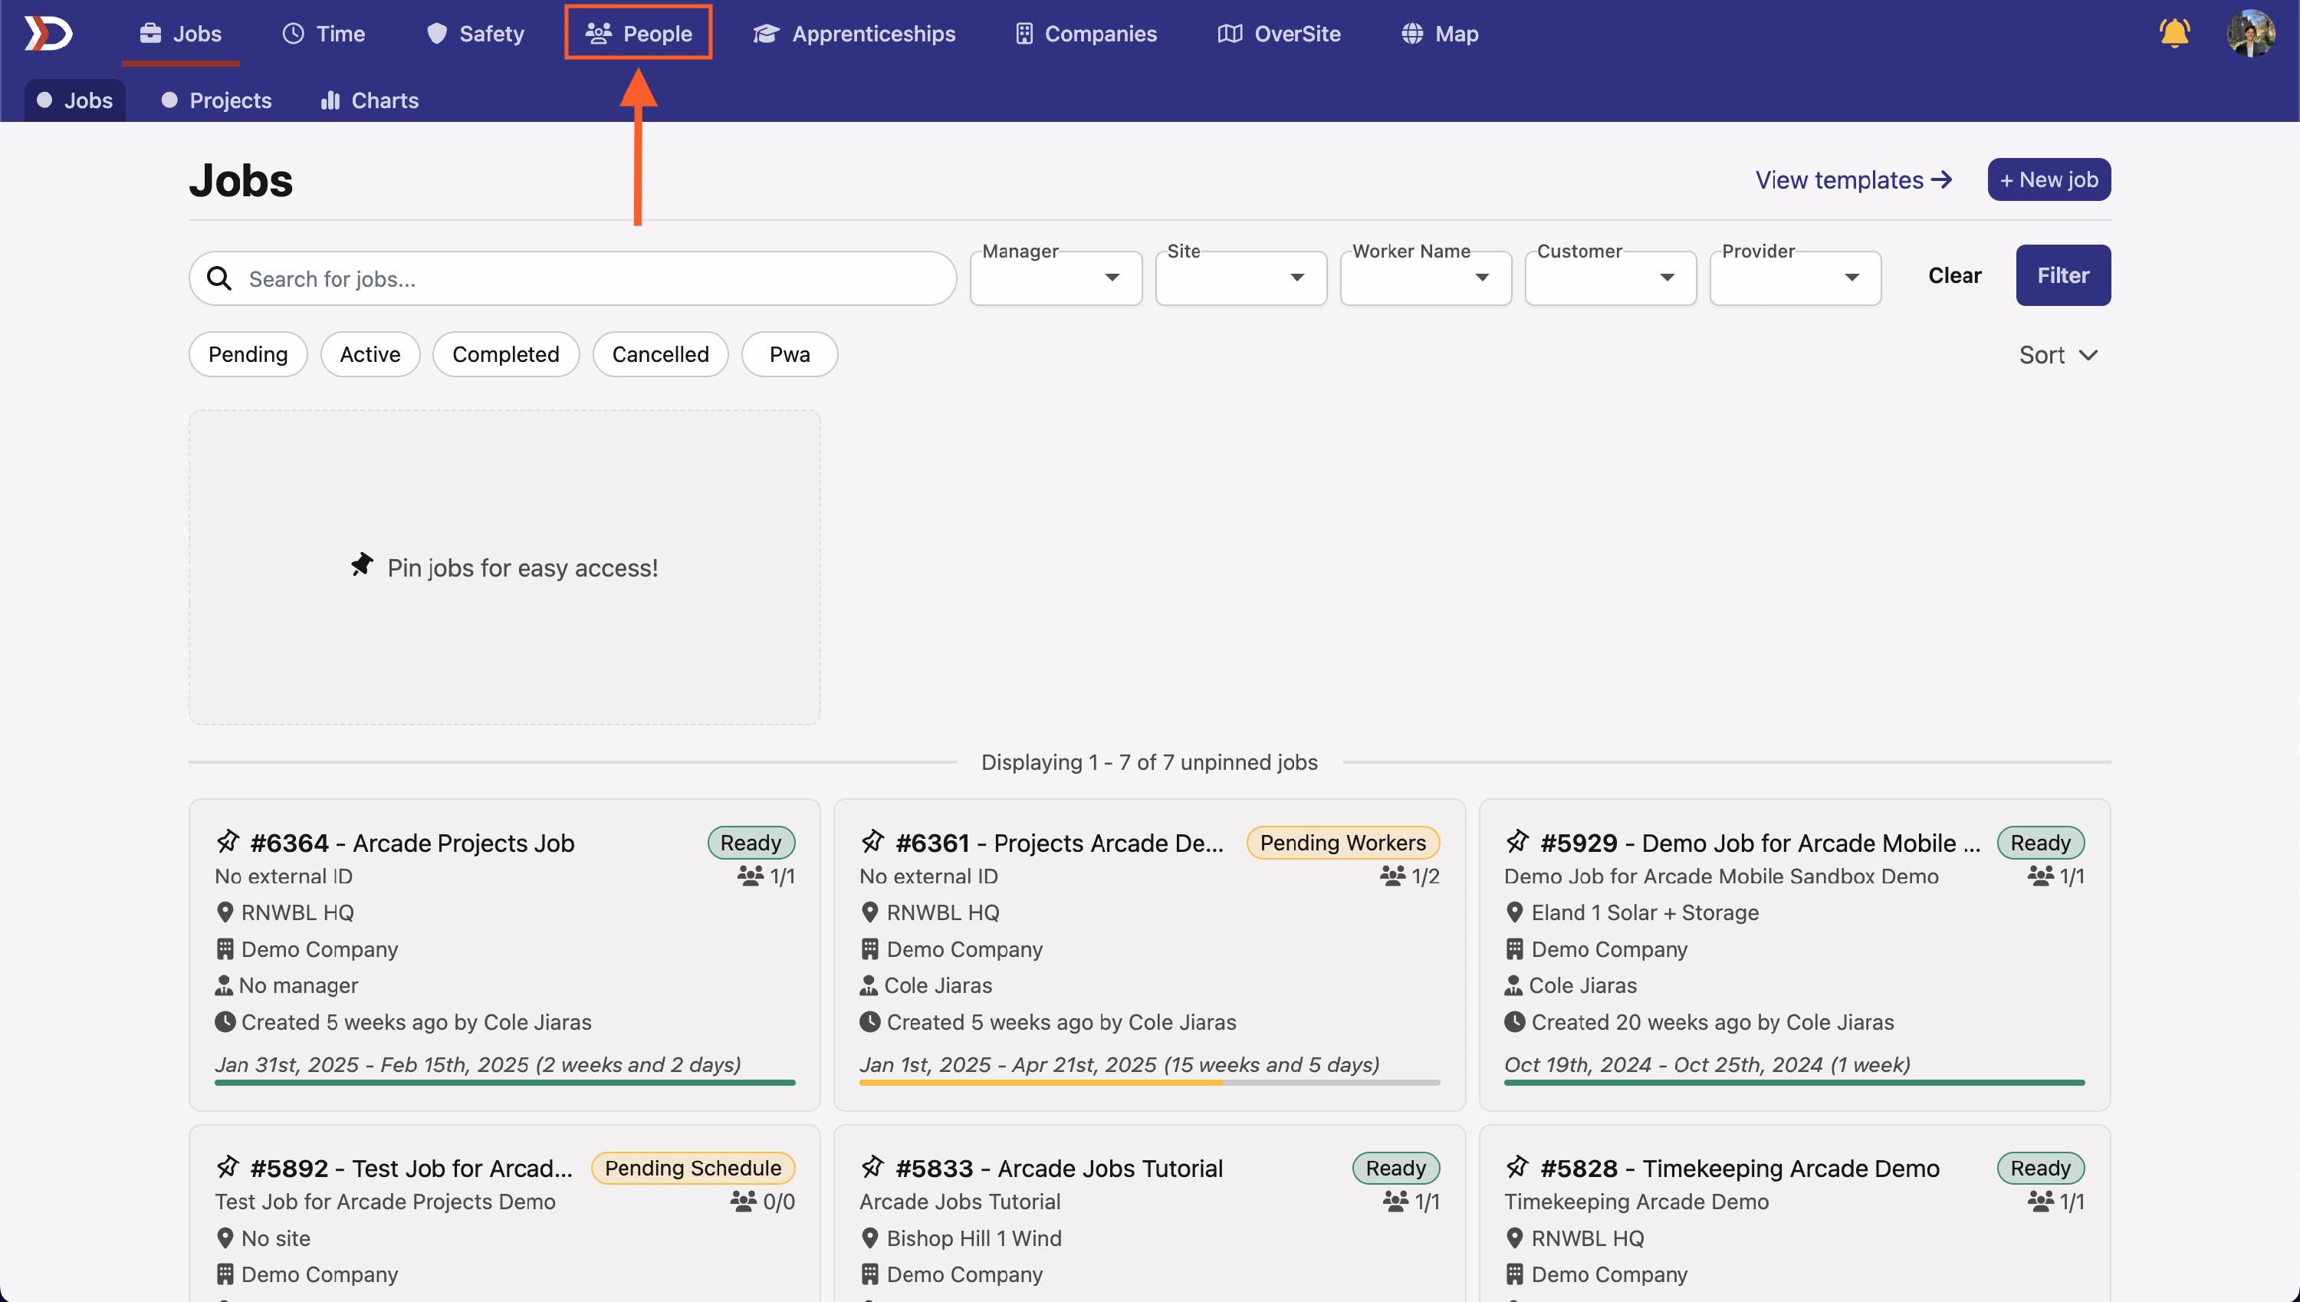Click progress bar under Jan 31st, 2025 dates
Image resolution: width=2300 pixels, height=1302 pixels.
click(x=505, y=1082)
